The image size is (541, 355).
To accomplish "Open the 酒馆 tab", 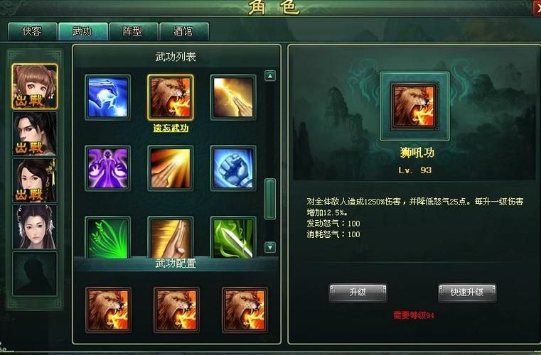I will [184, 31].
